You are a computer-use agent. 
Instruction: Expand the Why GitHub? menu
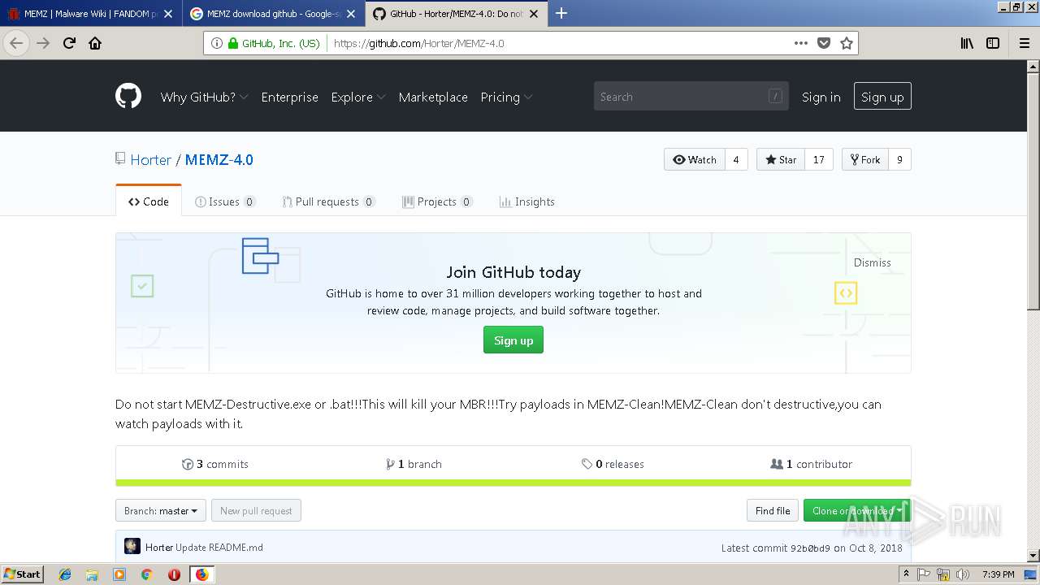click(x=205, y=97)
